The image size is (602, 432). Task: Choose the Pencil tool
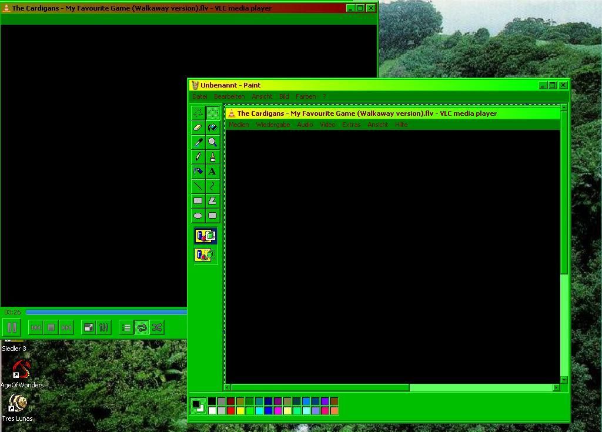coord(198,157)
